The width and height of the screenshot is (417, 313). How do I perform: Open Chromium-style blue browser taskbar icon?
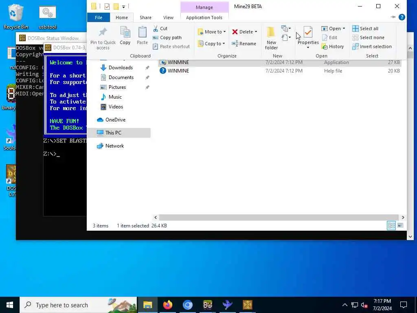click(187, 305)
